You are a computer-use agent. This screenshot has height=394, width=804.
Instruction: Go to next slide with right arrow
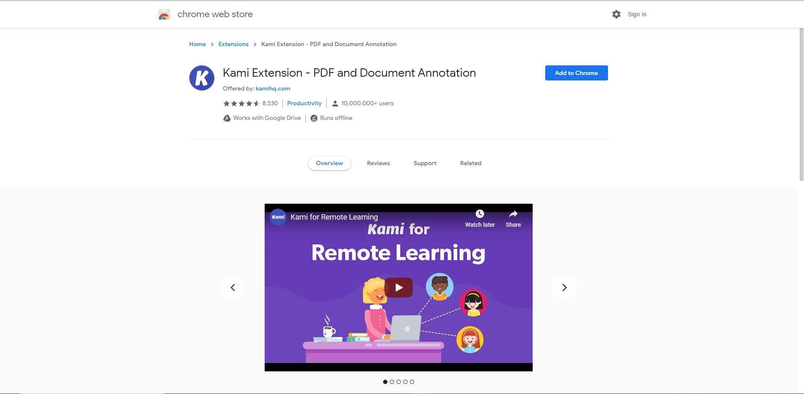(564, 288)
